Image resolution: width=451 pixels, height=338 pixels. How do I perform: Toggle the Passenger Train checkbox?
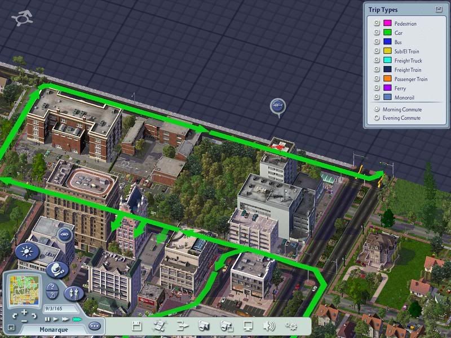pos(377,78)
